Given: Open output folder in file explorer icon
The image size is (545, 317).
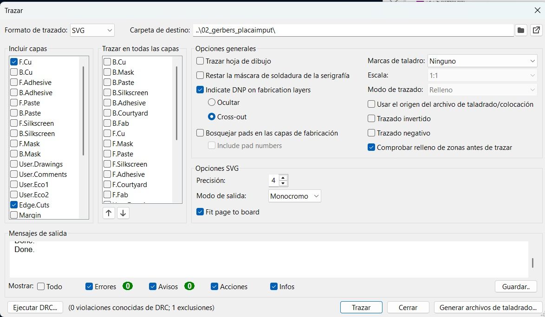Looking at the screenshot, I should (536, 30).
